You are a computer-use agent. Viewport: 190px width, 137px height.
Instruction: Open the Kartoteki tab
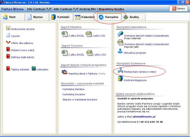tap(61, 17)
